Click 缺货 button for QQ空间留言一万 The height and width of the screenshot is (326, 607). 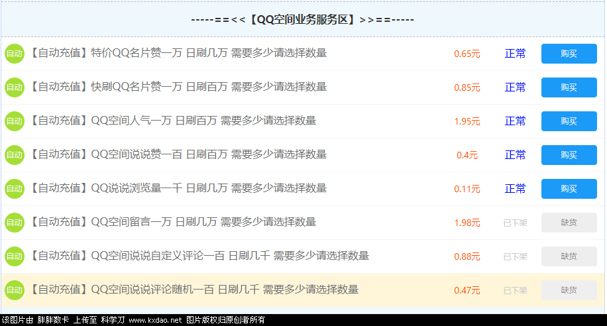[x=569, y=222]
